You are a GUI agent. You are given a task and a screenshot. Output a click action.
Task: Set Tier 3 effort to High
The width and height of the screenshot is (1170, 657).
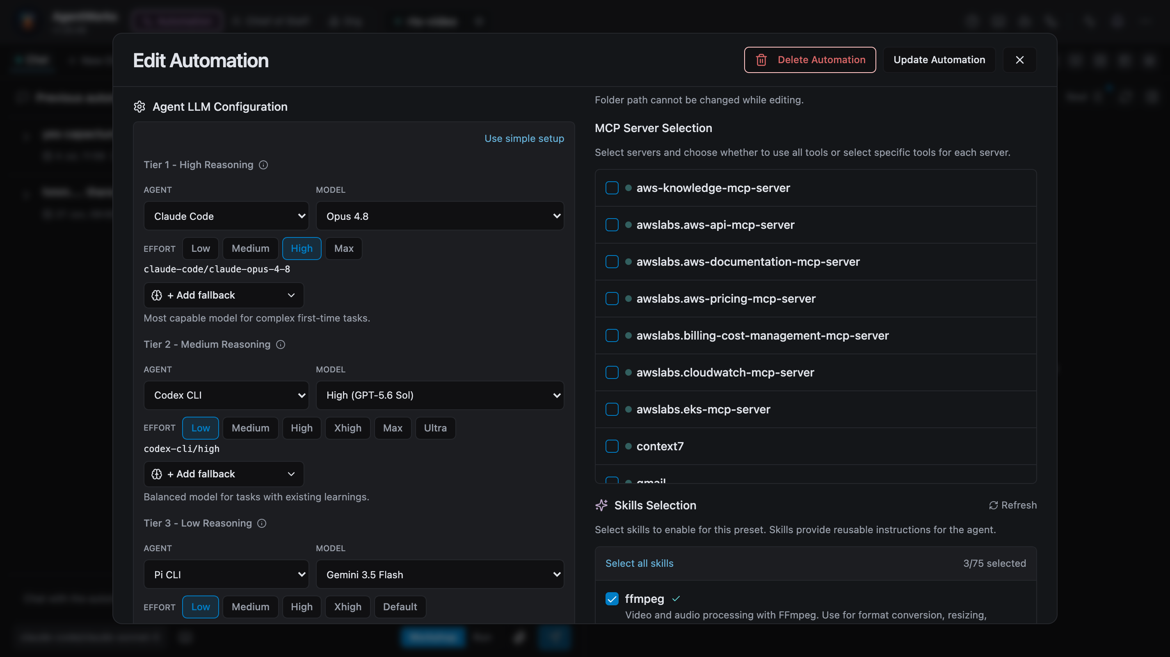click(302, 607)
